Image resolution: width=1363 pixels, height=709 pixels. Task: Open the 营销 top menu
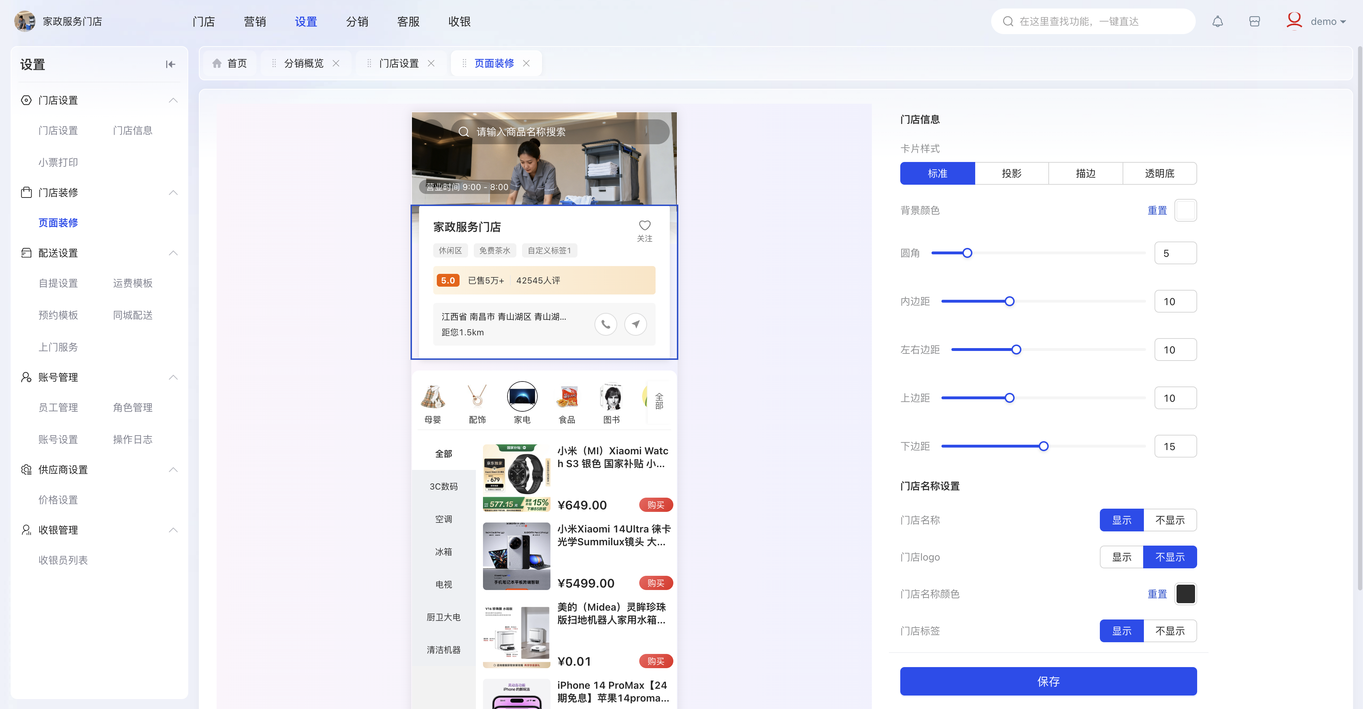pos(255,22)
